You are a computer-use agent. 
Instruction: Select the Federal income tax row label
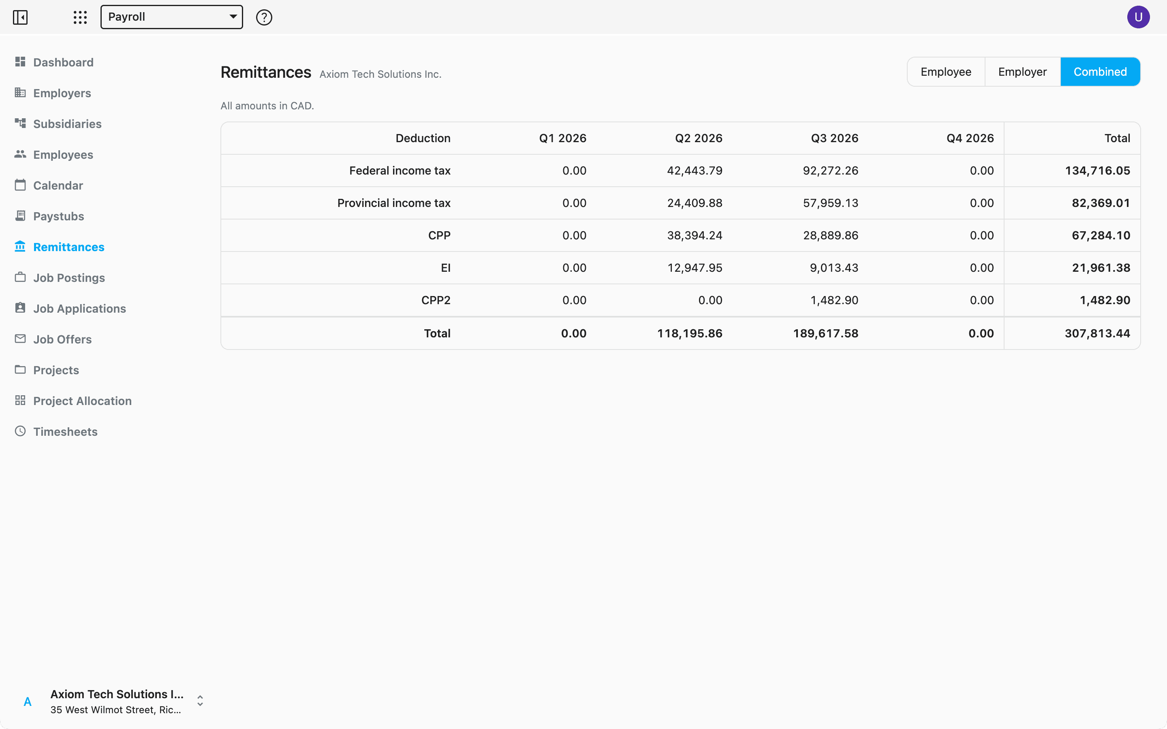pos(400,171)
